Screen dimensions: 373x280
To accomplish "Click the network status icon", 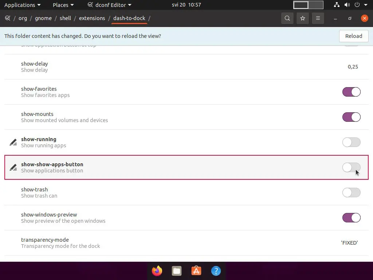I will click(x=337, y=5).
